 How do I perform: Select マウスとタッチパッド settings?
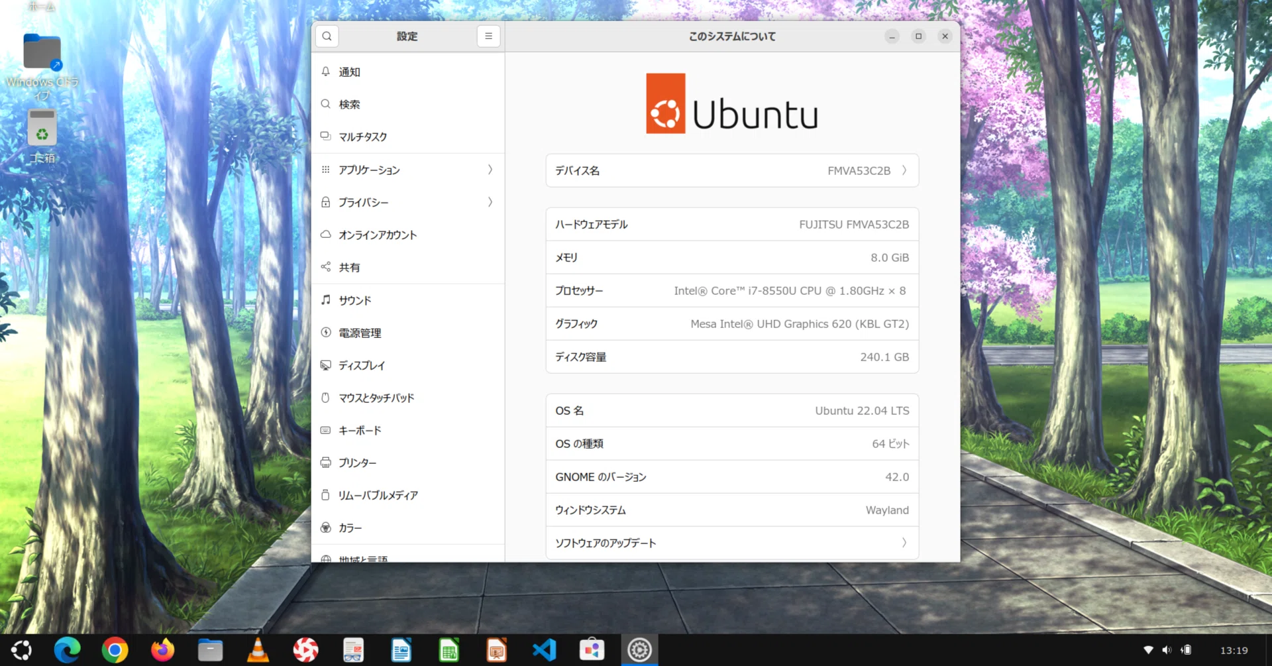coord(408,398)
